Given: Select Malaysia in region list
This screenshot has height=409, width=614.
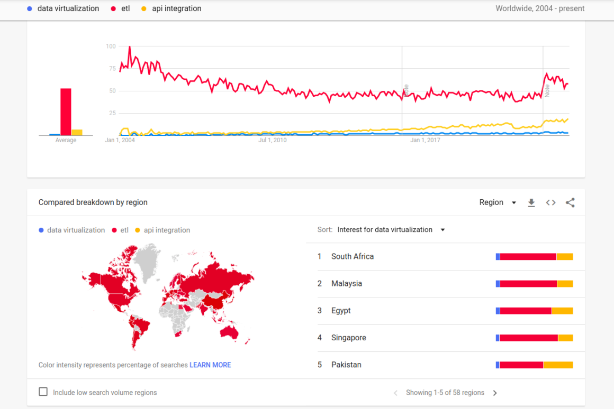Looking at the screenshot, I should [347, 284].
